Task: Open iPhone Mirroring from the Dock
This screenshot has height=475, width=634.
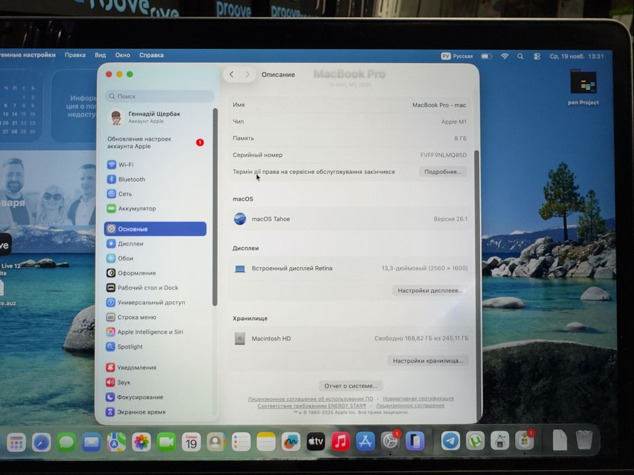Action: pyautogui.click(x=415, y=442)
